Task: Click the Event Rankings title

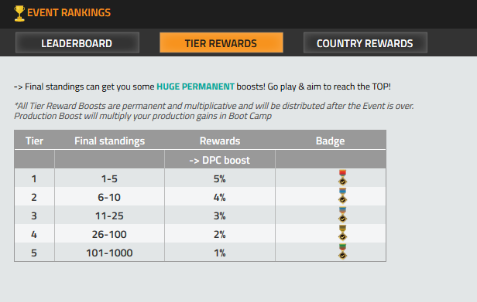Action: [69, 13]
